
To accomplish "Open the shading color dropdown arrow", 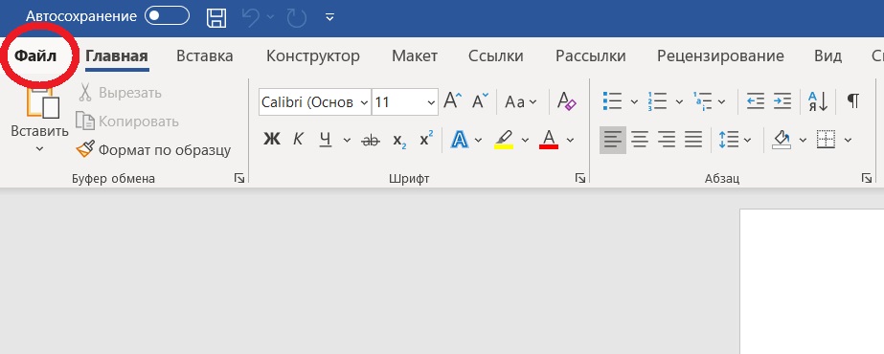I will (804, 140).
